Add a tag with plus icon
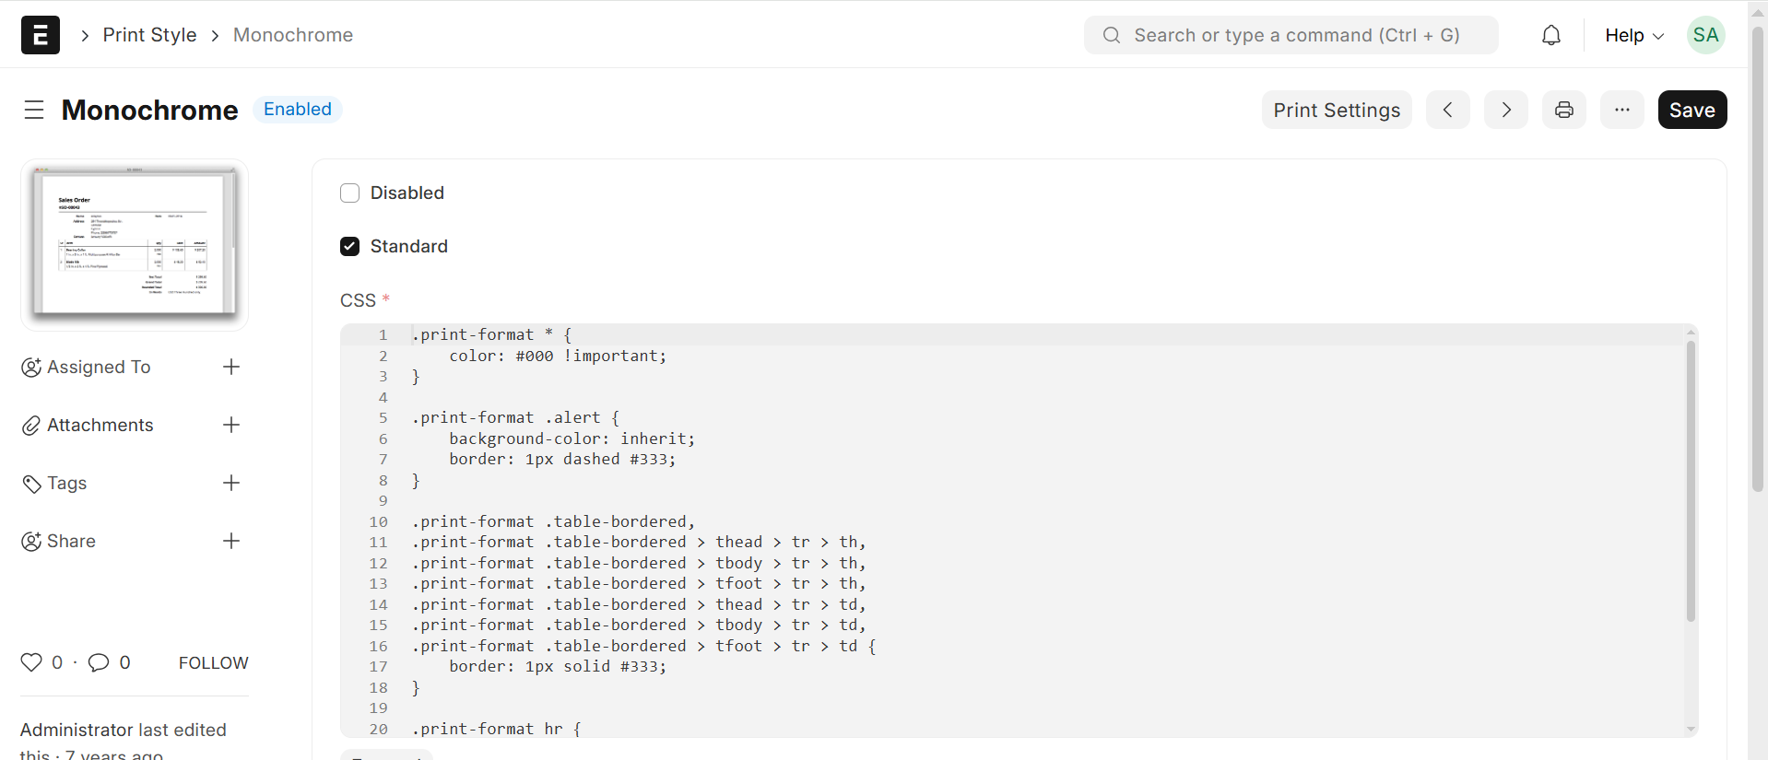This screenshot has width=1768, height=760. (231, 483)
